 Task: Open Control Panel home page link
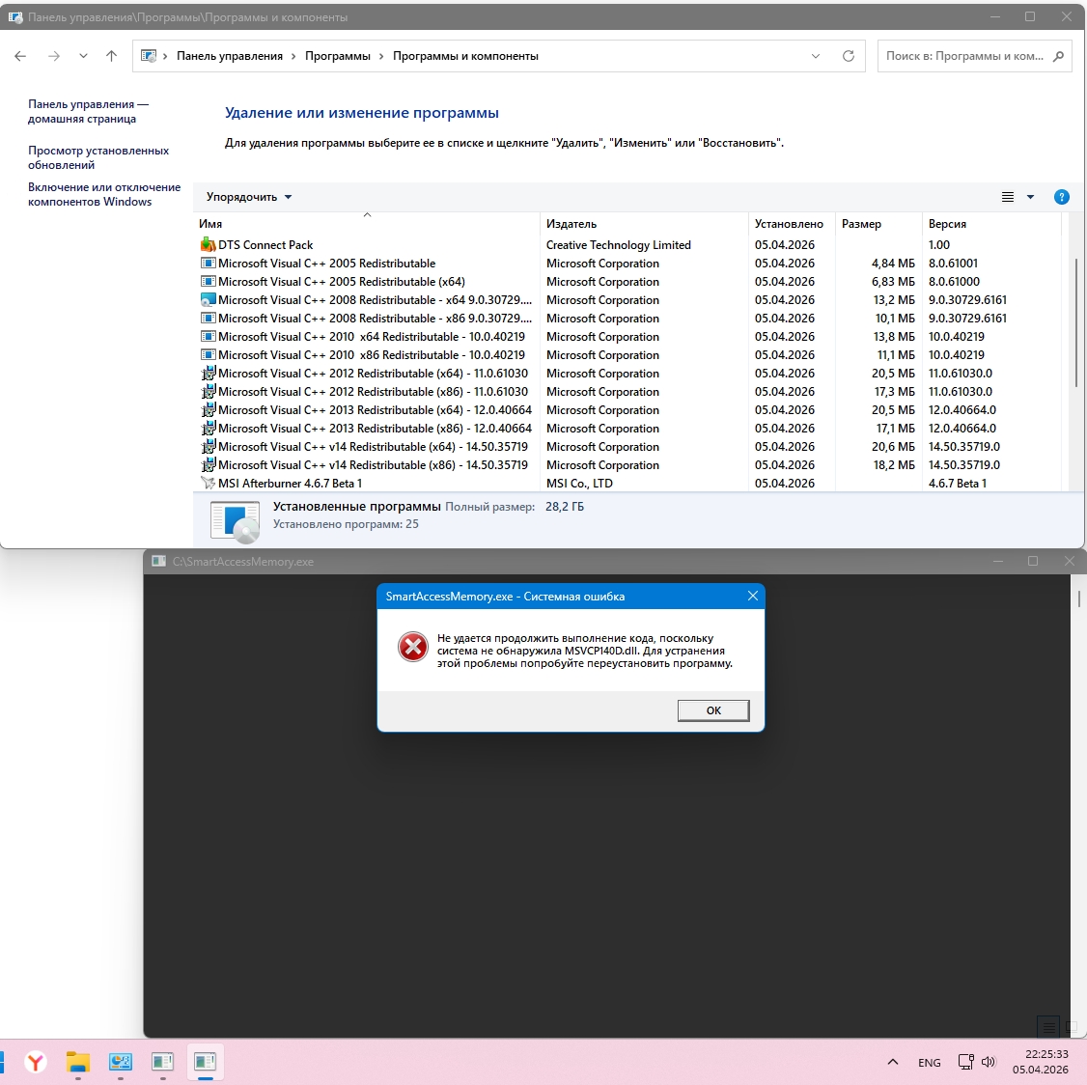tap(88, 112)
